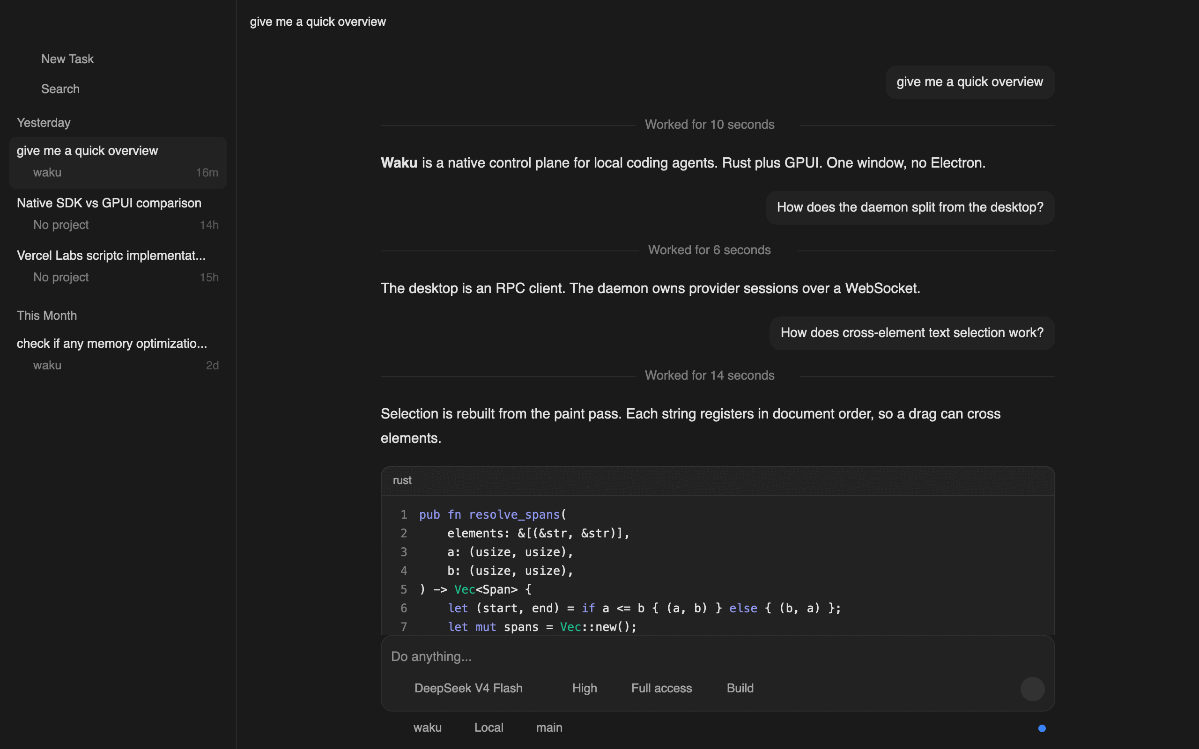Viewport: 1199px width, 749px height.
Task: Expand the Worked for 10 seconds divider
Action: [710, 125]
